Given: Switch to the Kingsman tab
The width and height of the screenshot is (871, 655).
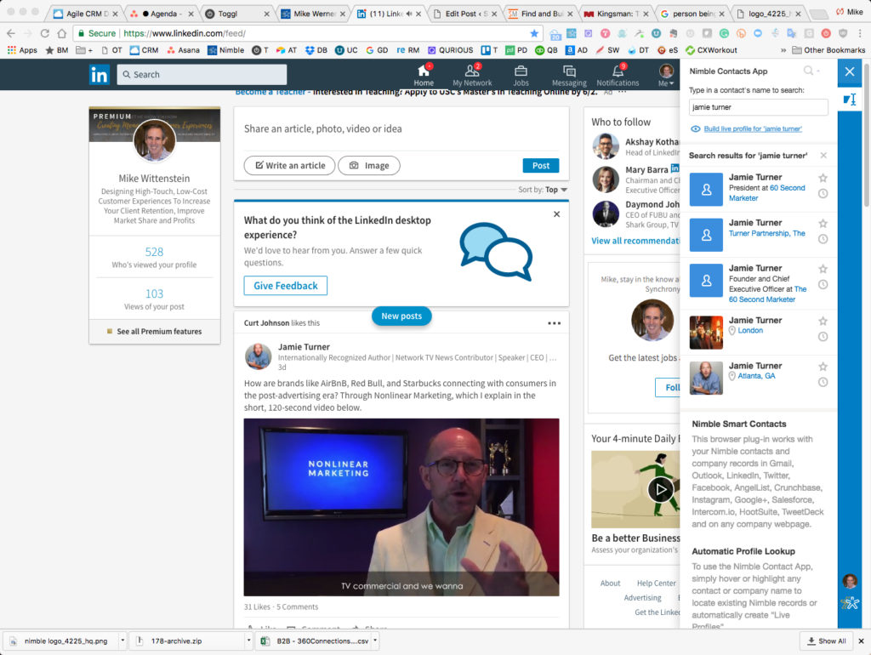Looking at the screenshot, I should coord(616,14).
